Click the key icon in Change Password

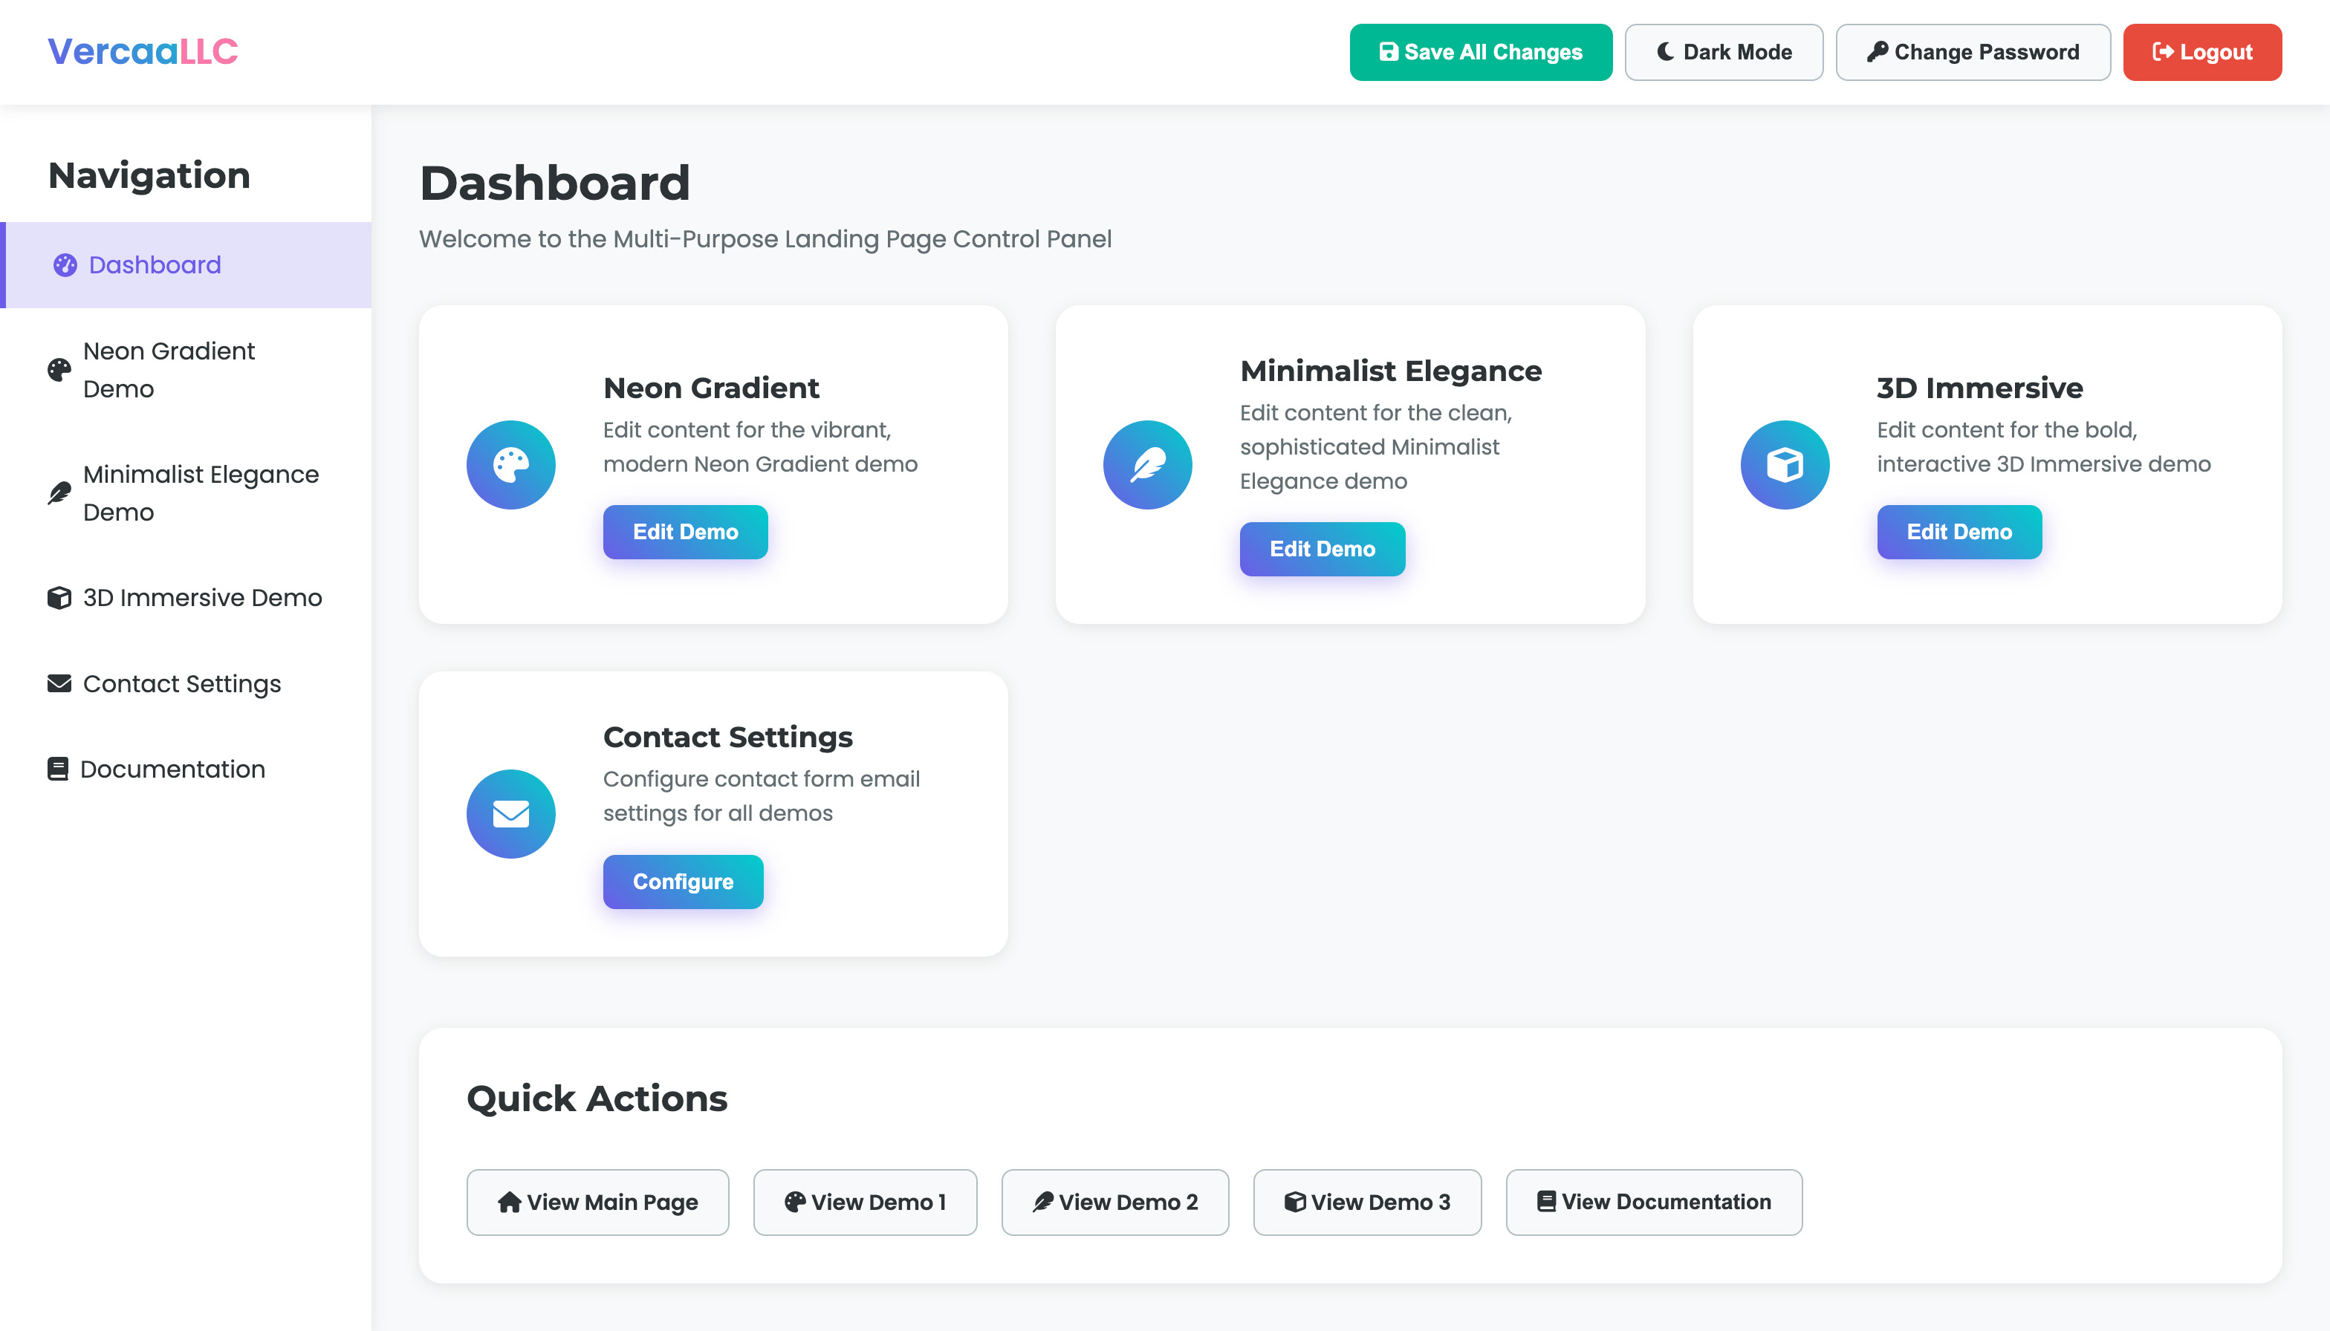[x=1878, y=52]
